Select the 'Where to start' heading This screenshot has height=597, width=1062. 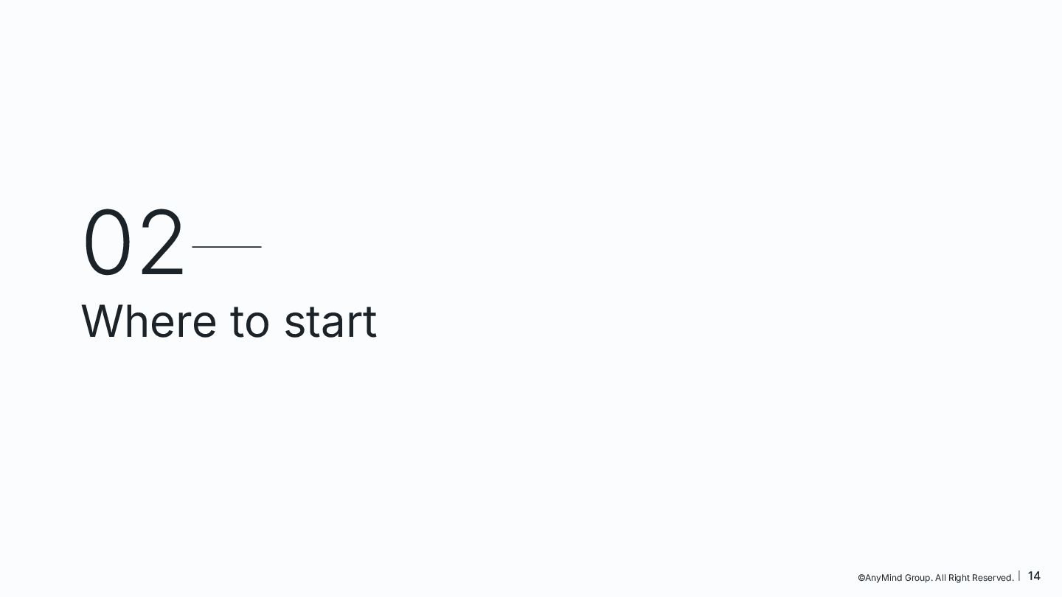229,322
